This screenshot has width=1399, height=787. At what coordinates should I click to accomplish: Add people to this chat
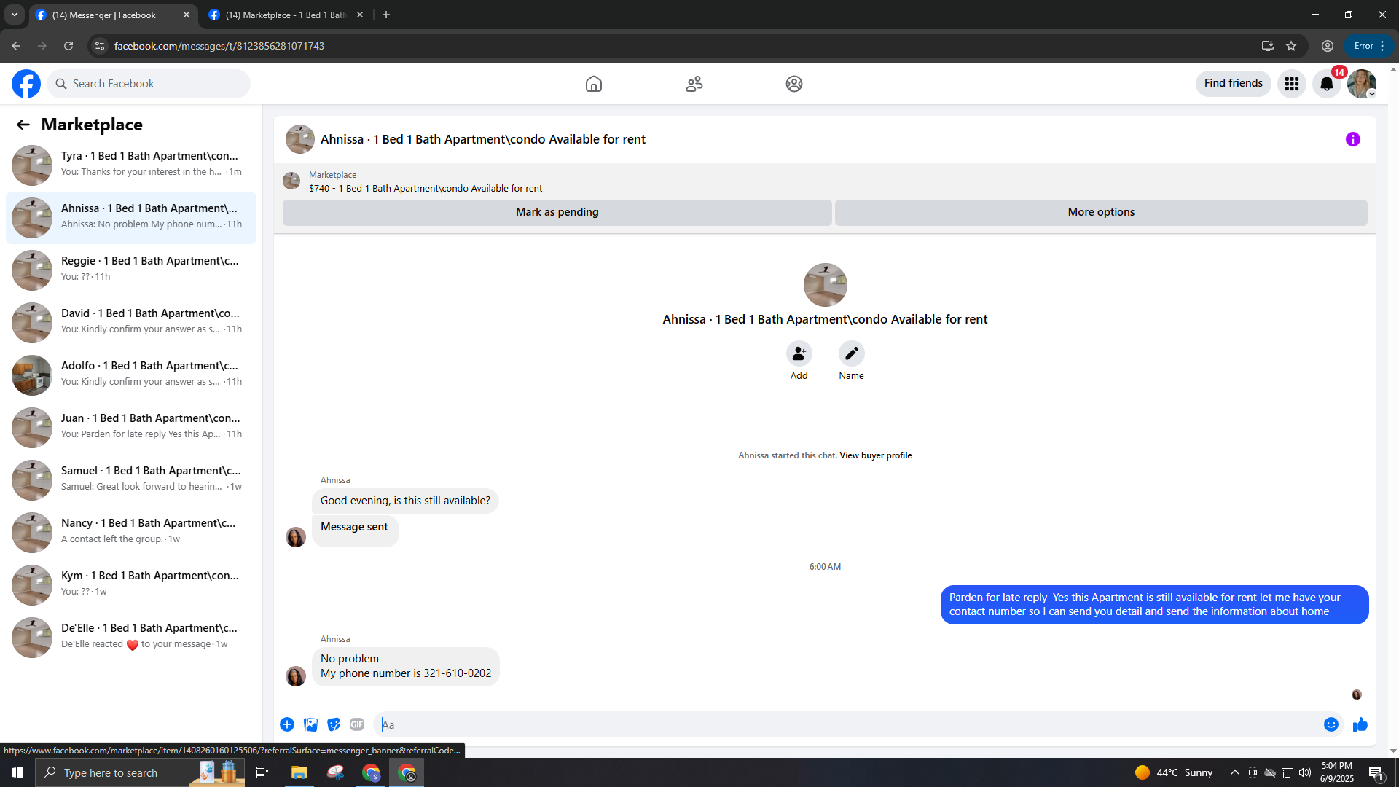799,353
